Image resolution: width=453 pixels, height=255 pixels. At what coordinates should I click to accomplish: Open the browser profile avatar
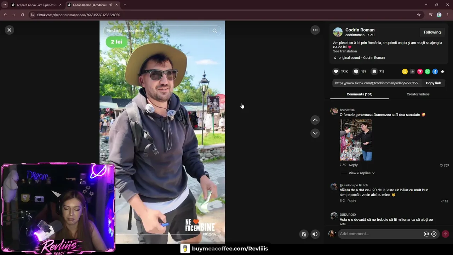pos(439,15)
